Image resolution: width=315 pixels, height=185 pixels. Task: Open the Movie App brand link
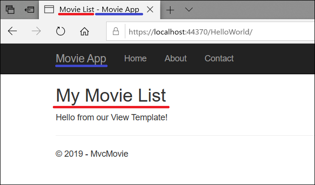pyautogui.click(x=81, y=58)
